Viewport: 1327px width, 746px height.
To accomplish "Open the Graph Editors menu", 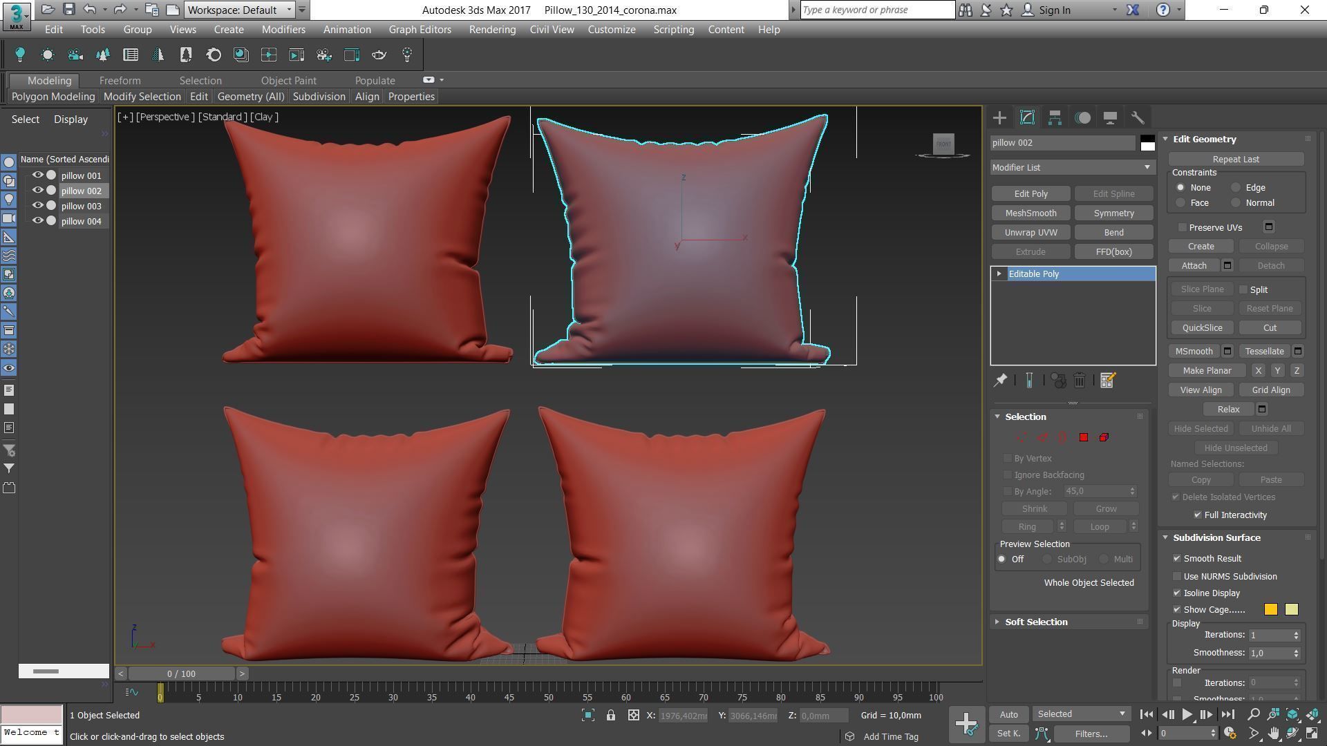I will (x=420, y=30).
